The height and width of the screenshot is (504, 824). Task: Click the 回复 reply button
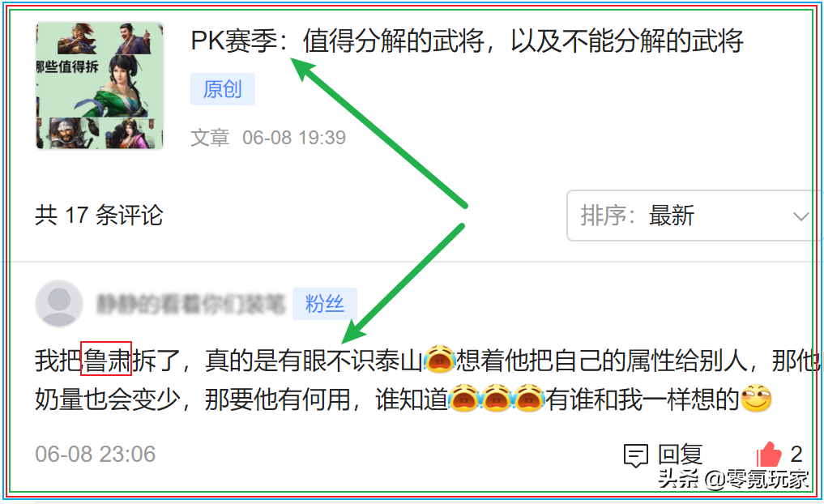pos(680,455)
